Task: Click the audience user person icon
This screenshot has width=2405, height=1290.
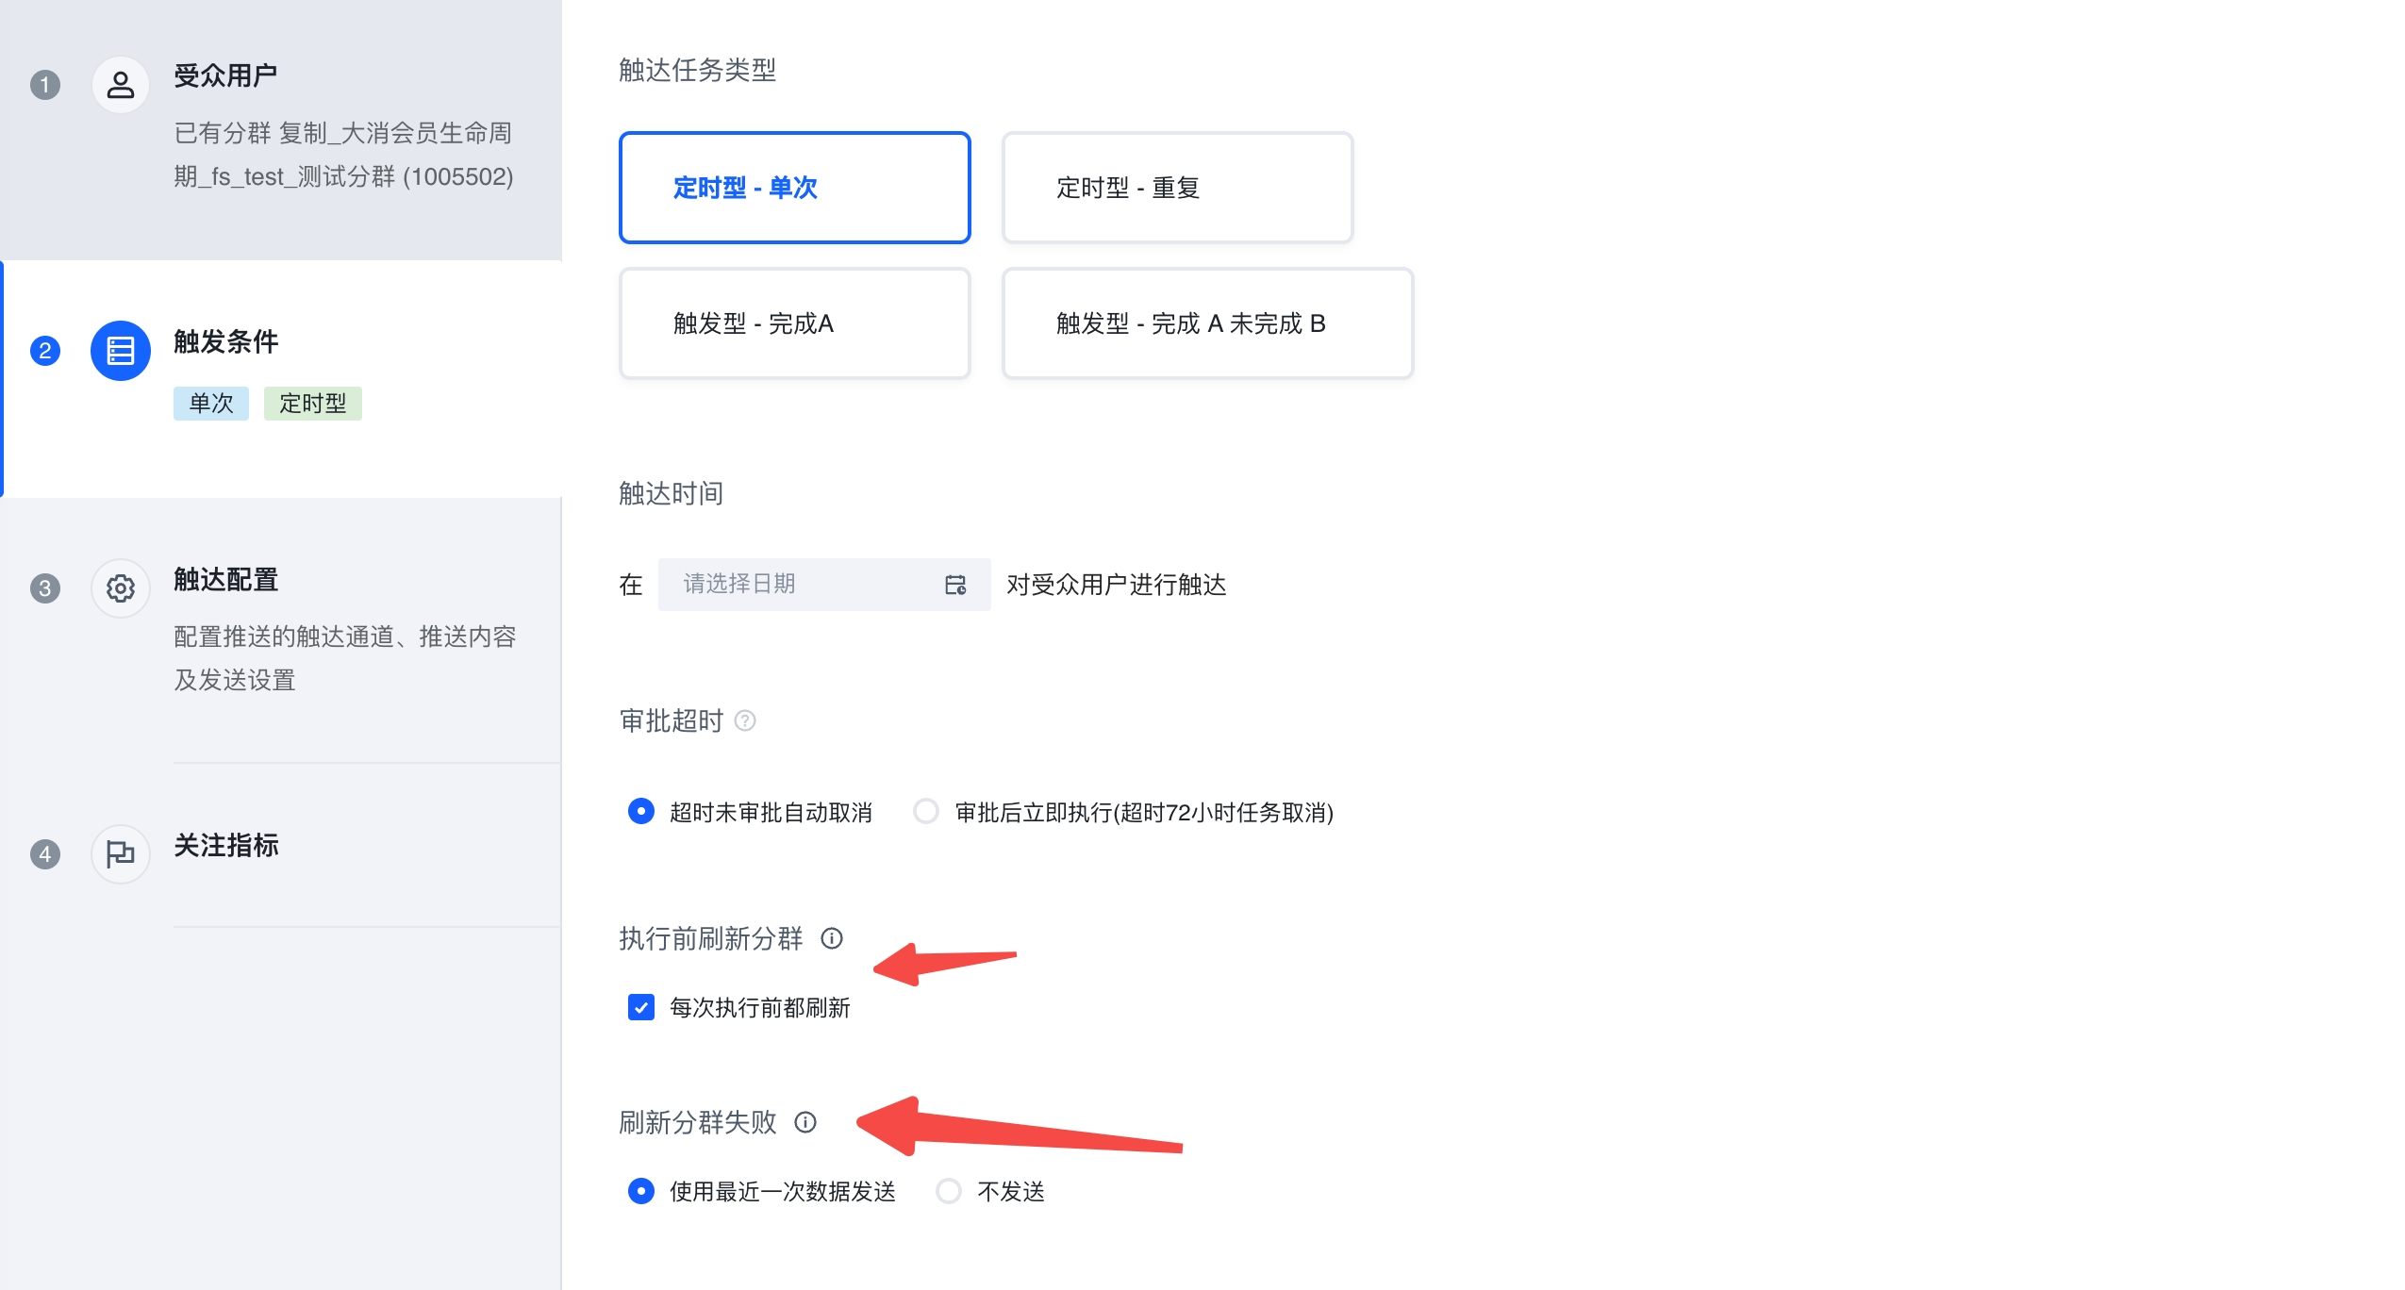Action: coord(120,86)
